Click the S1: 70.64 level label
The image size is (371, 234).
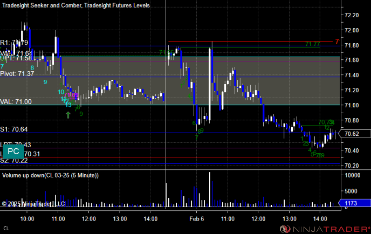tap(13, 129)
